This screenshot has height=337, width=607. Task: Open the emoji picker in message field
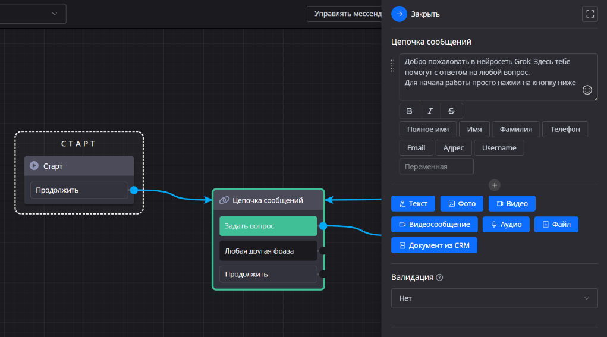point(587,90)
